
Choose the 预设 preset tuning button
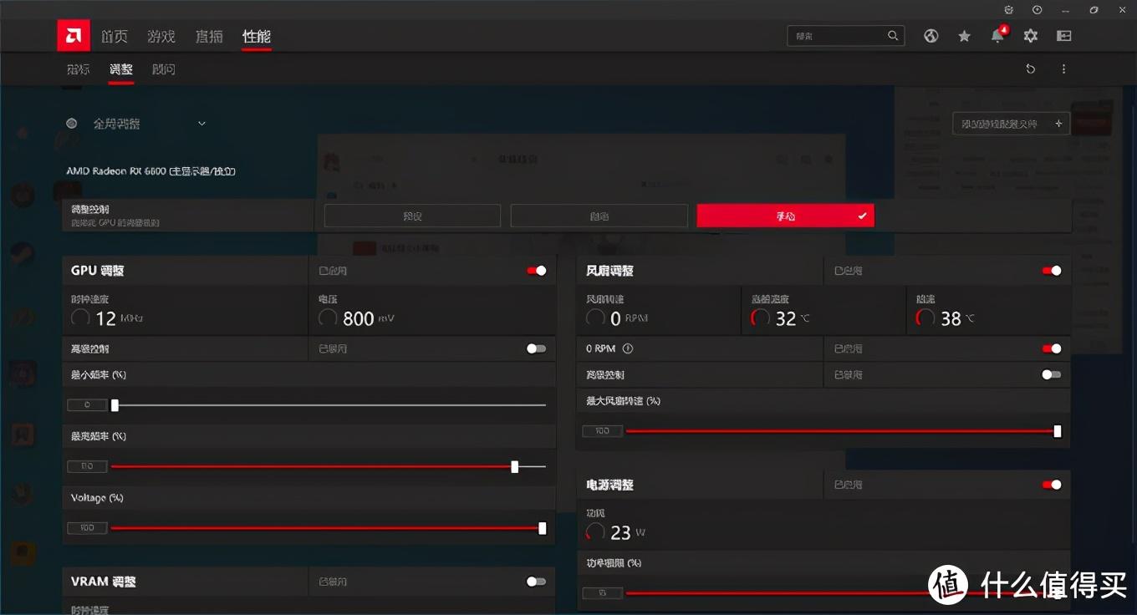[412, 216]
